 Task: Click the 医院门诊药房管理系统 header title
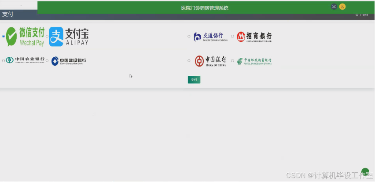pyautogui.click(x=205, y=8)
